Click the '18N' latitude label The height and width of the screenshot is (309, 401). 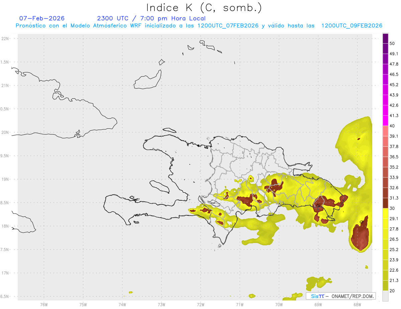pyautogui.click(x=6, y=226)
